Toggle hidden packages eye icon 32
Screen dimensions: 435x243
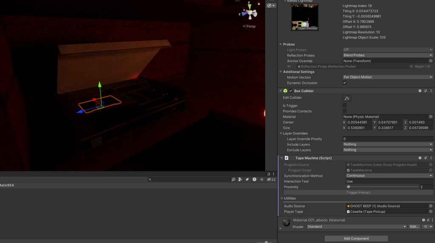(271, 179)
